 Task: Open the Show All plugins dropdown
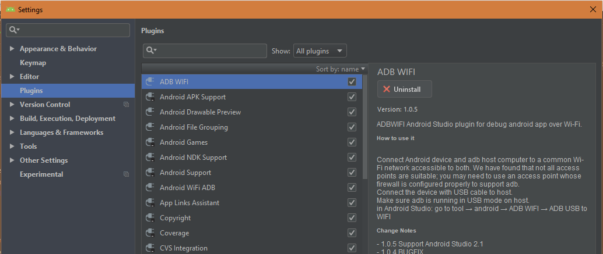320,51
